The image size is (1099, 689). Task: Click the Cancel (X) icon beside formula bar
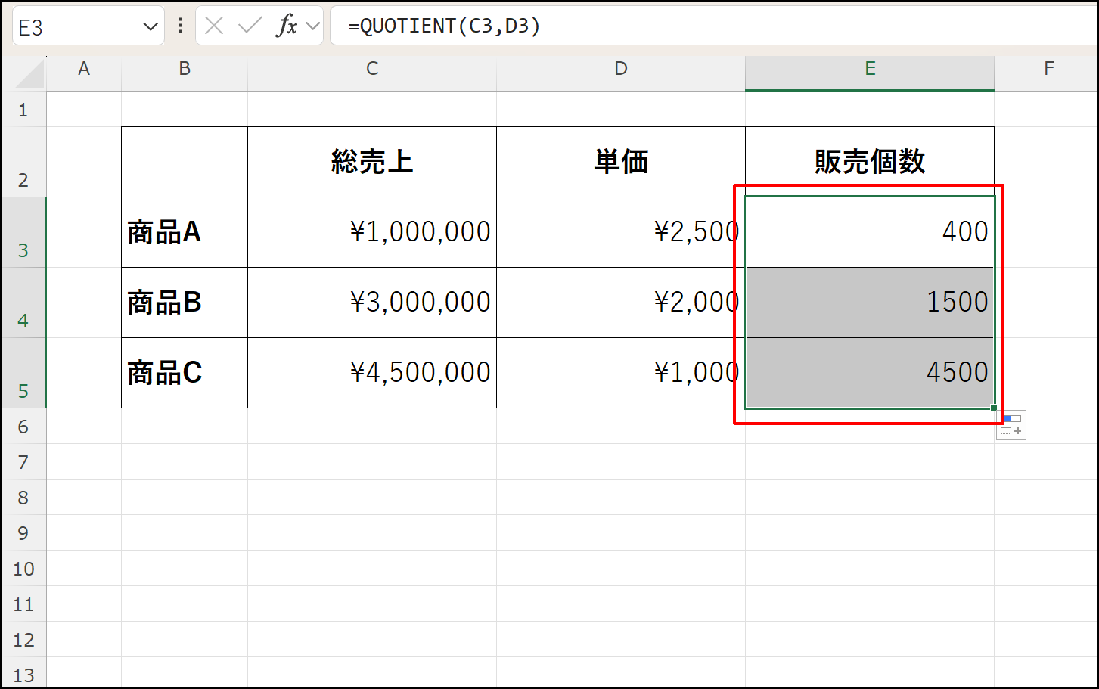click(x=214, y=25)
